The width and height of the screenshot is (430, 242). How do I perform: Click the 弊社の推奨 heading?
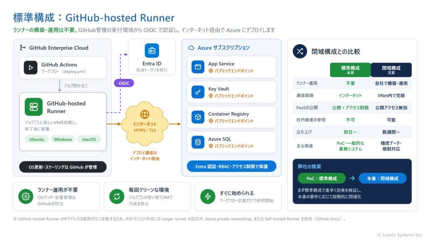[x=309, y=166]
